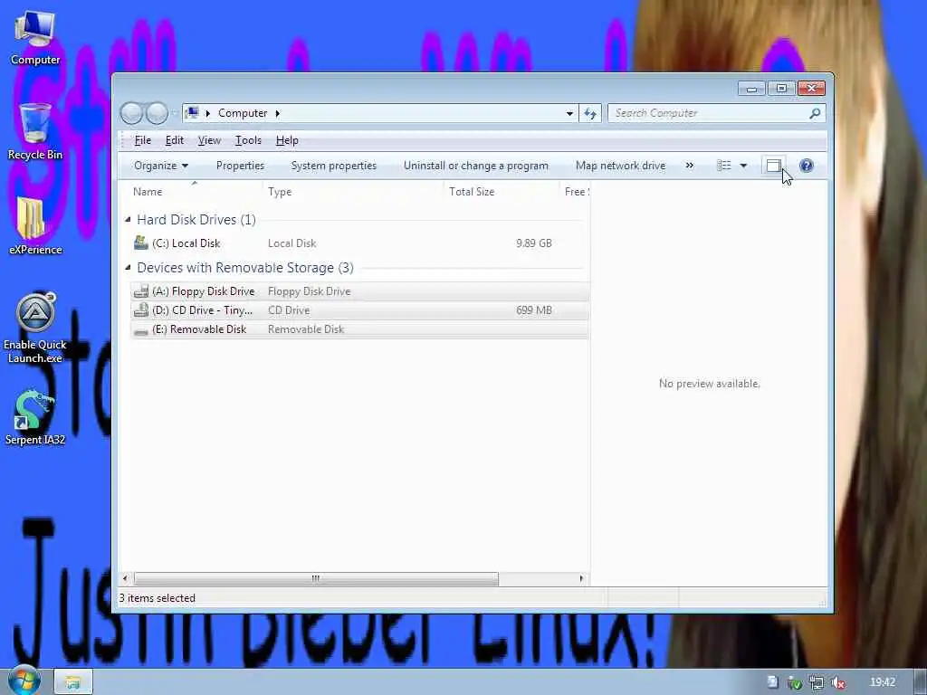
Task: Click the '9.89 GB' size value
Action: click(x=534, y=243)
